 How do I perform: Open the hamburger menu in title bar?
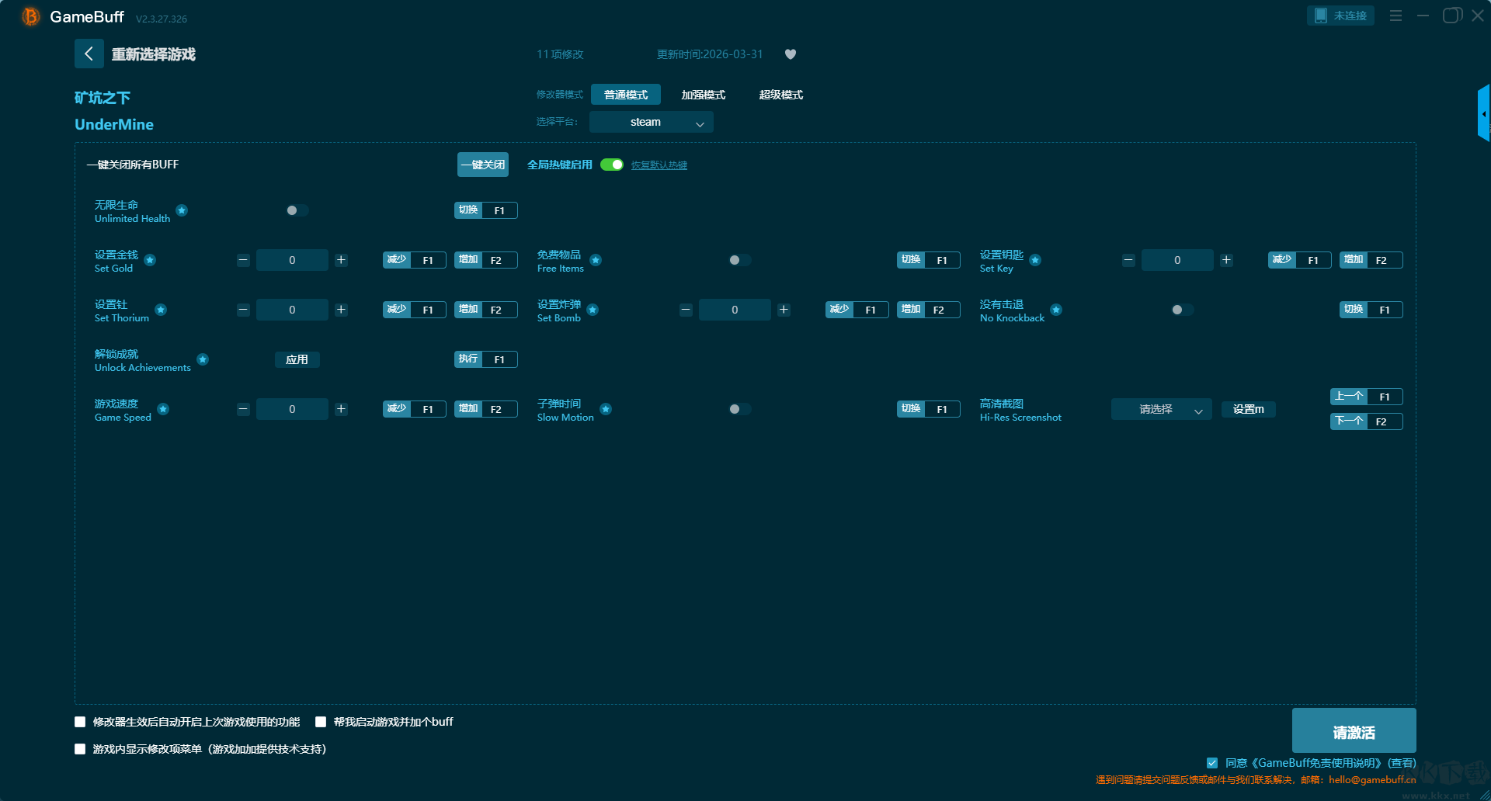(x=1395, y=16)
